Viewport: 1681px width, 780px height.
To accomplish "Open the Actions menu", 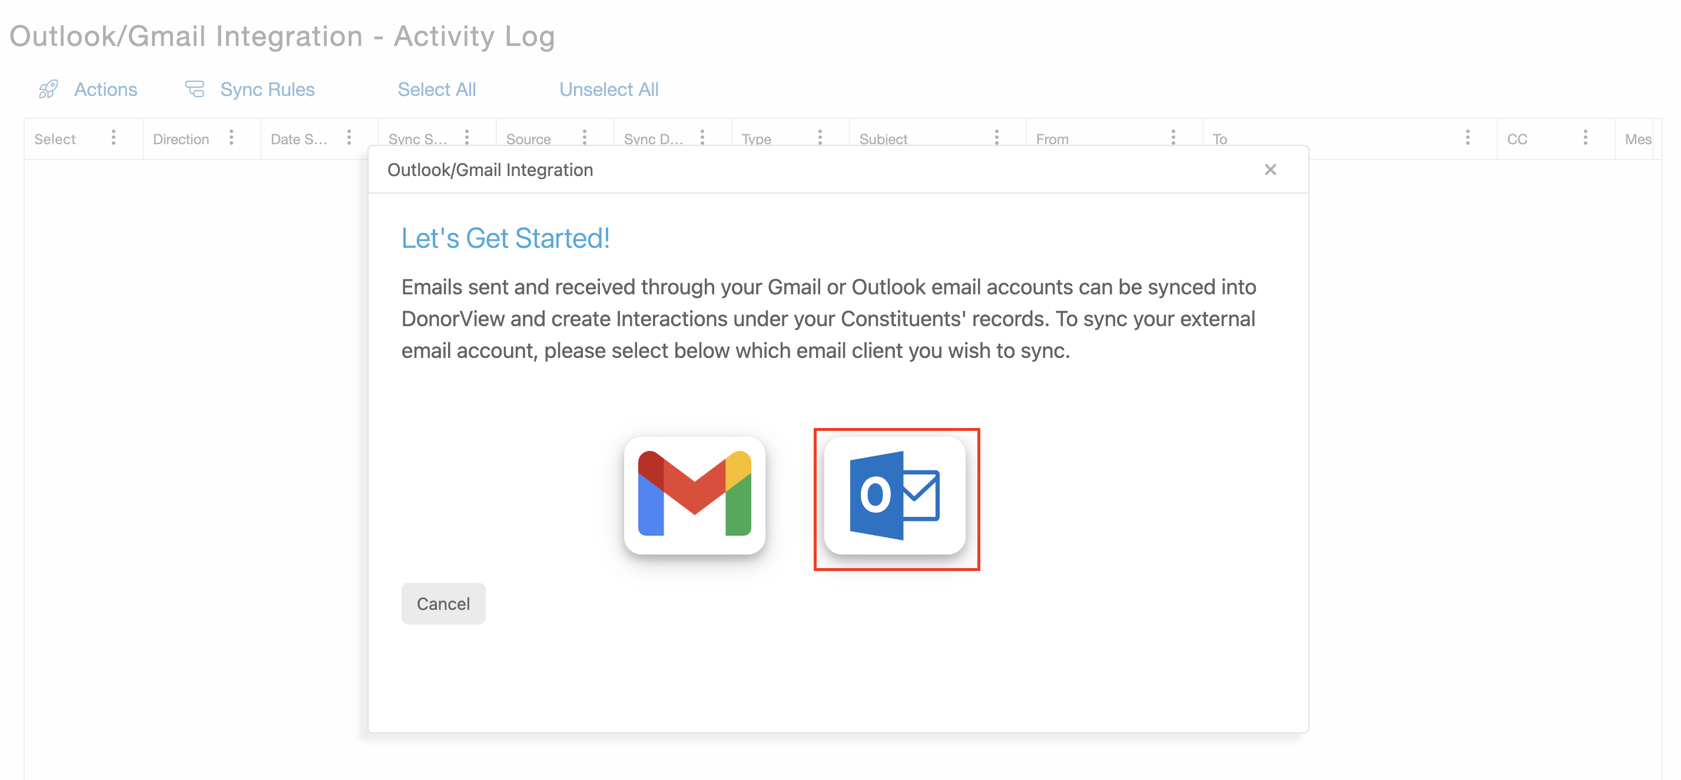I will [105, 89].
